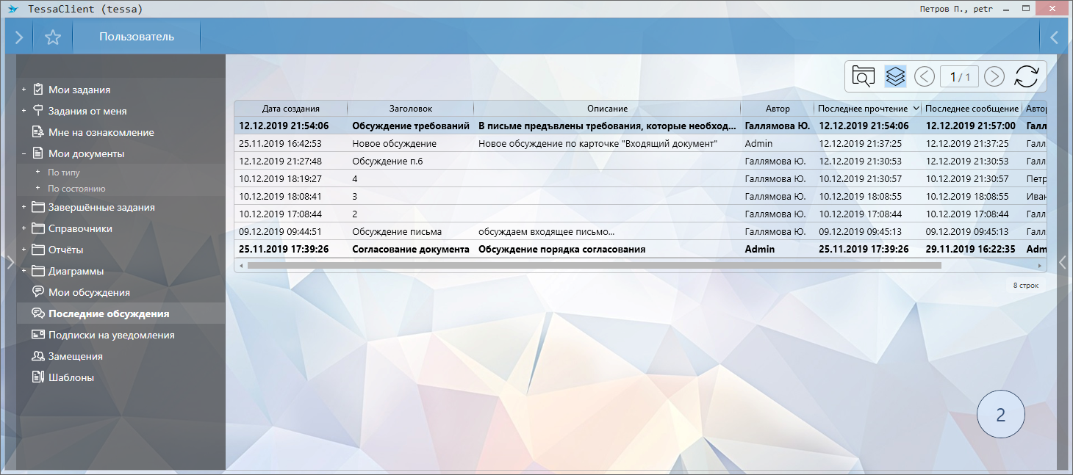Open the Замещения sidebar item
The height and width of the screenshot is (475, 1073).
click(75, 356)
